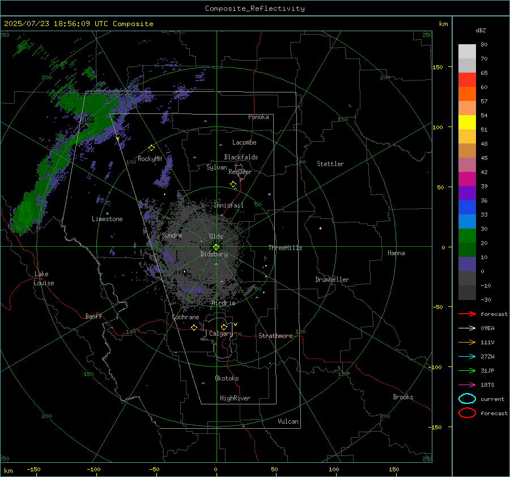Click the Sylvan town label
Screen dimensions: 510x477
(216, 167)
